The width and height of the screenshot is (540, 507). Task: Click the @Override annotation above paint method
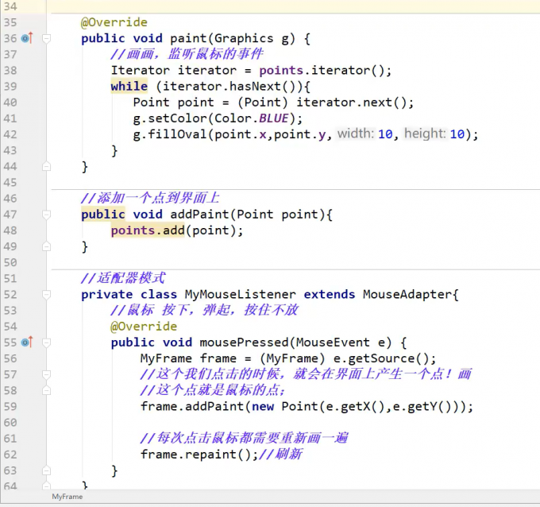[114, 22]
